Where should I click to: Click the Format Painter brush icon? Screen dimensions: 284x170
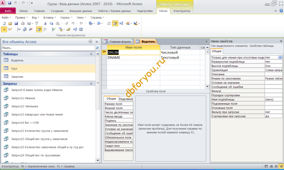[x=66, y=24]
